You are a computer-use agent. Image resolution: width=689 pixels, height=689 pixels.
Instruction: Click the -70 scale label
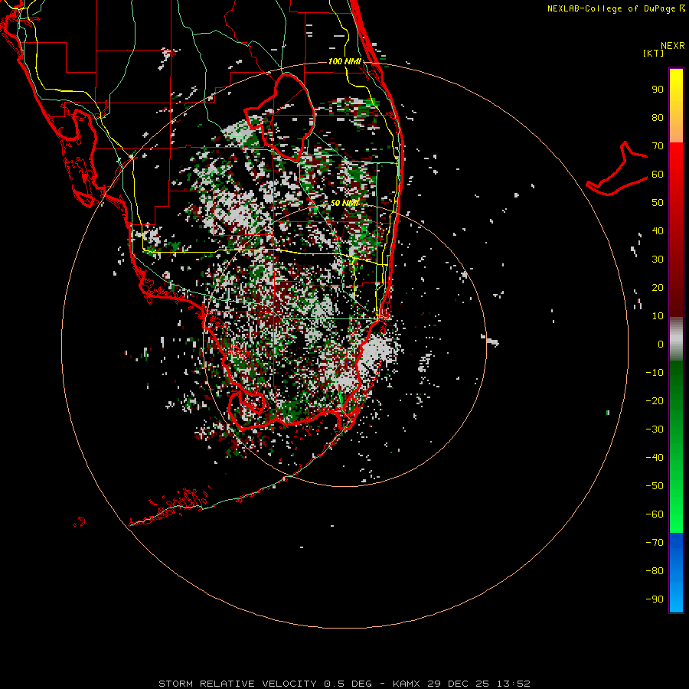655,543
